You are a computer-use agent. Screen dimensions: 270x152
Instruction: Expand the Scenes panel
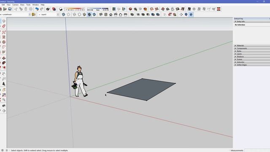point(252,59)
